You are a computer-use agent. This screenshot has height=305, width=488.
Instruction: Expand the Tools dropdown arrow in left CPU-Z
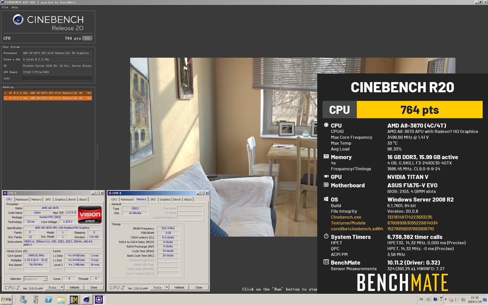coord(62,287)
